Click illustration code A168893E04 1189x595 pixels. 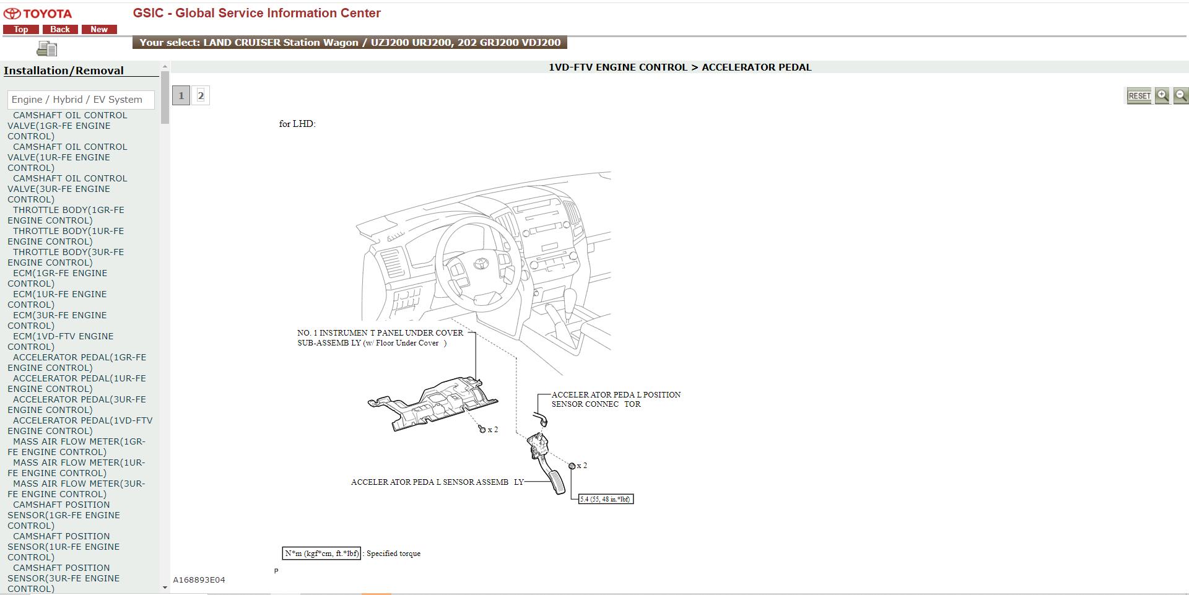pos(199,580)
